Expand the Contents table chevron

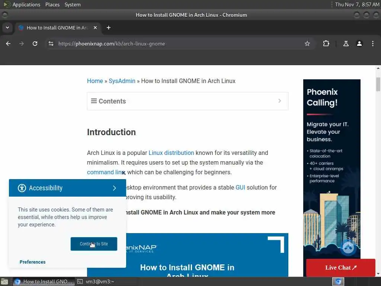[280, 101]
